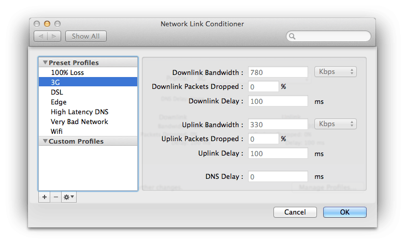Select the Wifi preset profile
This screenshot has width=405, height=244.
coord(57,132)
